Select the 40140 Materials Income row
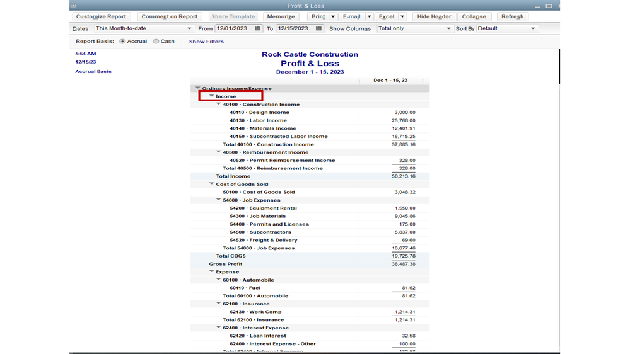Screen dimensions: 630x354 (310, 128)
